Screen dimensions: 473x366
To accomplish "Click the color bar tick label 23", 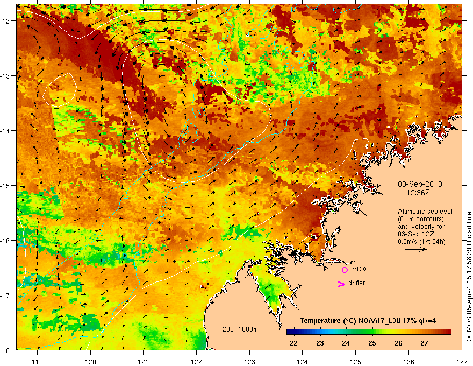I will click(320, 343).
